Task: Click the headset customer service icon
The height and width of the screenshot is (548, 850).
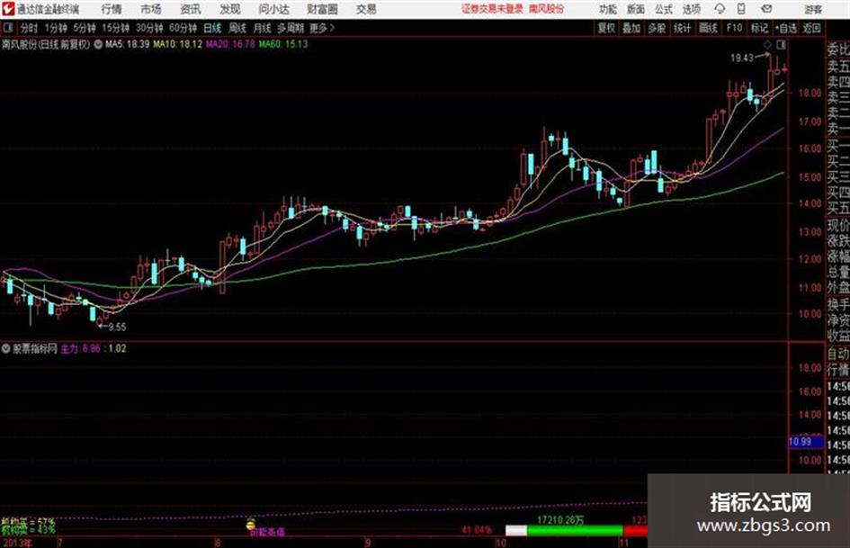Action: point(720,9)
